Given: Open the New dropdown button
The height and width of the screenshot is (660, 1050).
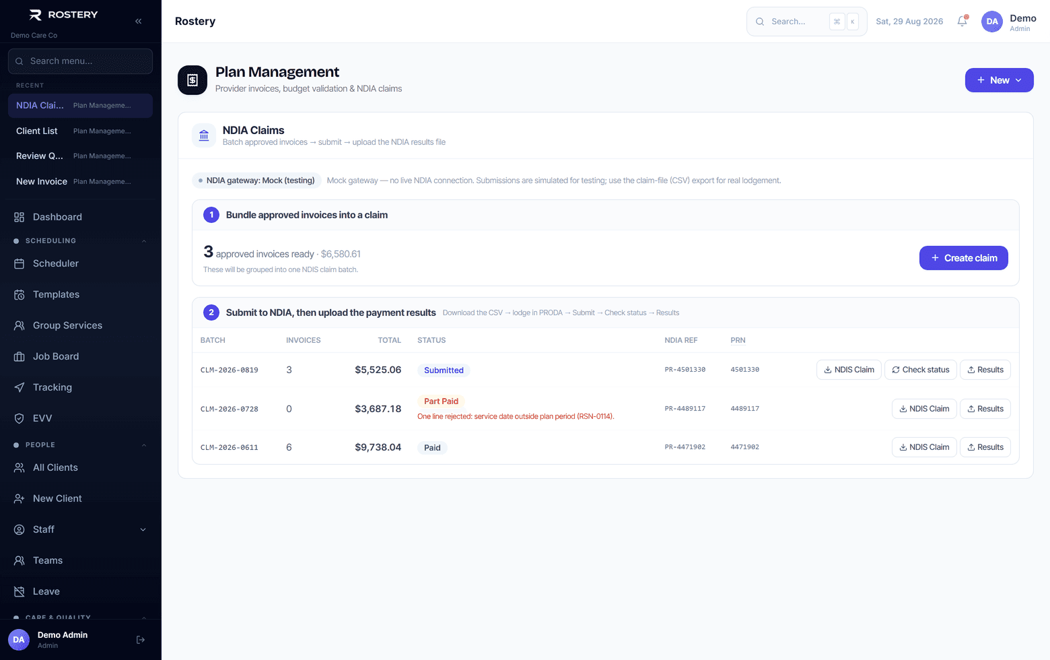Looking at the screenshot, I should (999, 80).
